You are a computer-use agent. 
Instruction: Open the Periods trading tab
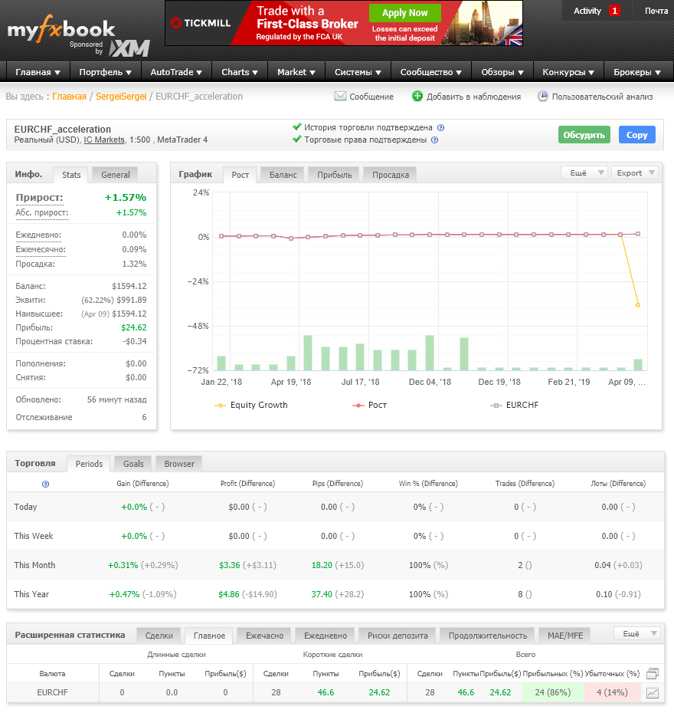click(x=89, y=465)
